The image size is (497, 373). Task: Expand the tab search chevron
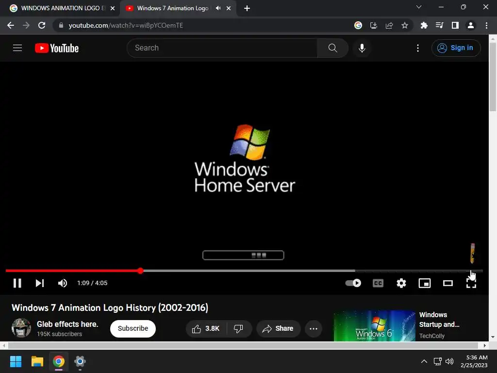(419, 7)
